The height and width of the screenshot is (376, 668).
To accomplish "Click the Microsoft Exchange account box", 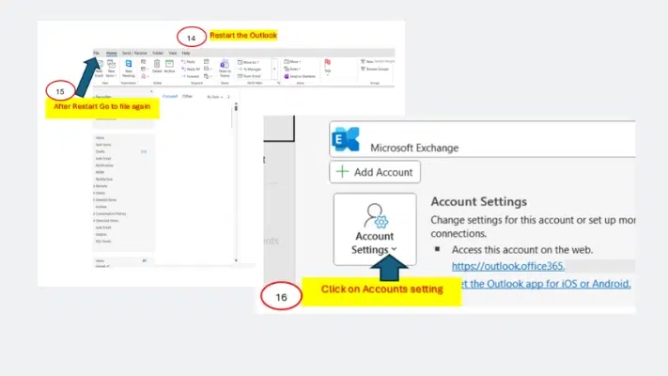I will click(x=482, y=139).
